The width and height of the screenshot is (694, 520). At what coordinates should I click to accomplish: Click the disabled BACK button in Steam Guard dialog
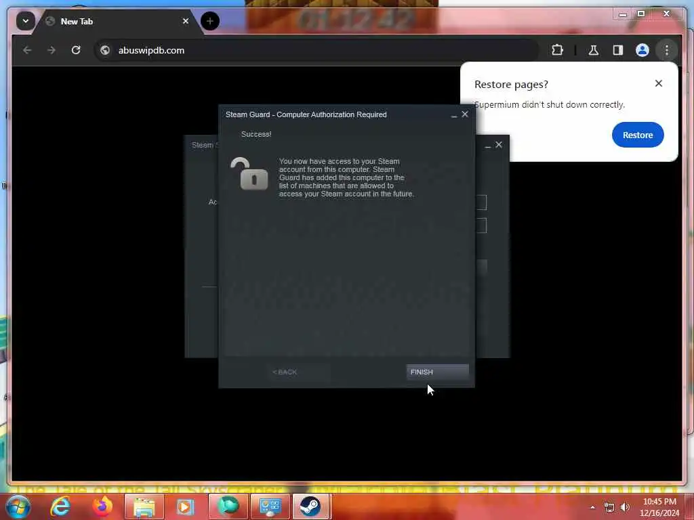299,372
